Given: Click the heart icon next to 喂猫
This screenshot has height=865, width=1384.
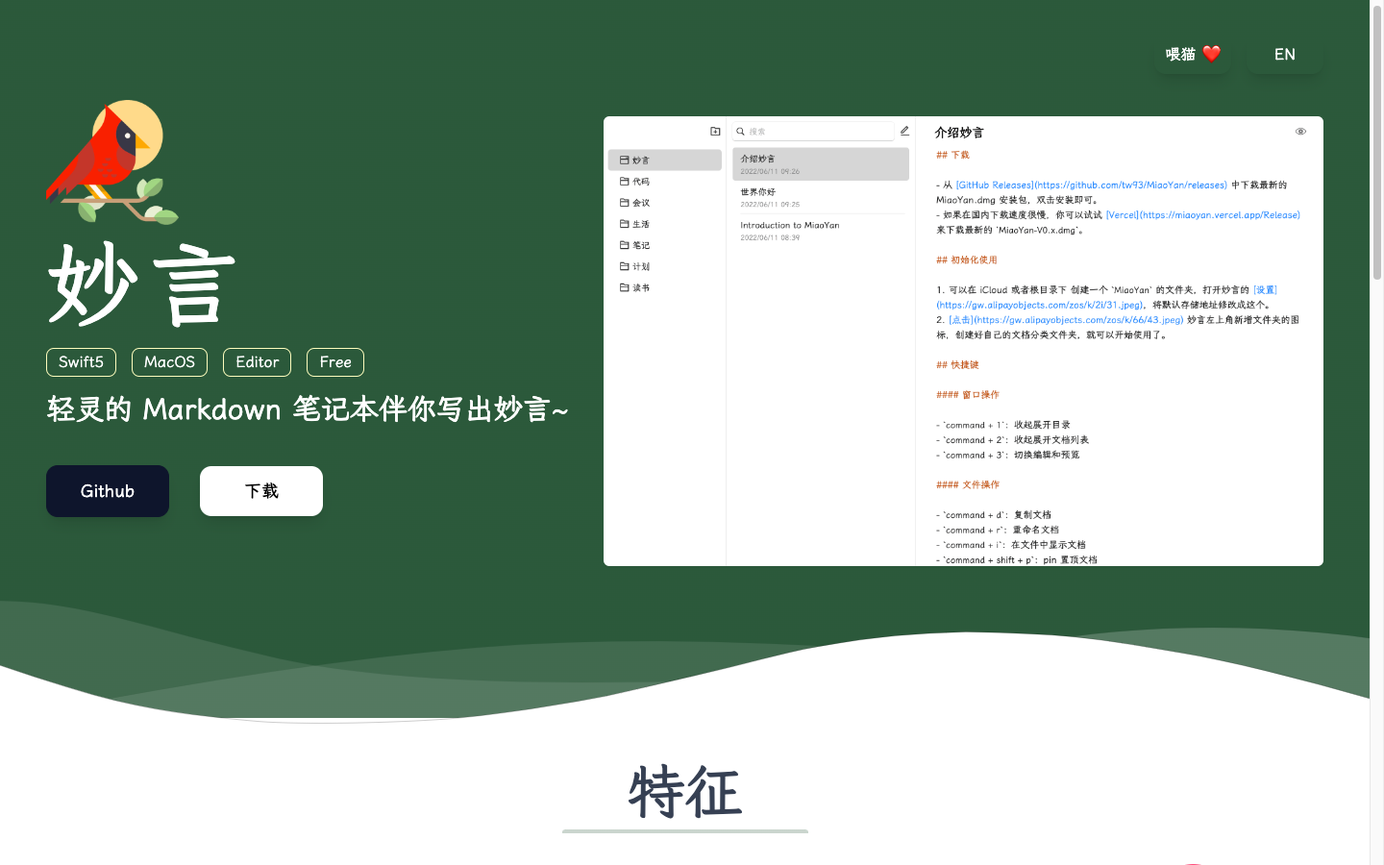Looking at the screenshot, I should (1213, 53).
